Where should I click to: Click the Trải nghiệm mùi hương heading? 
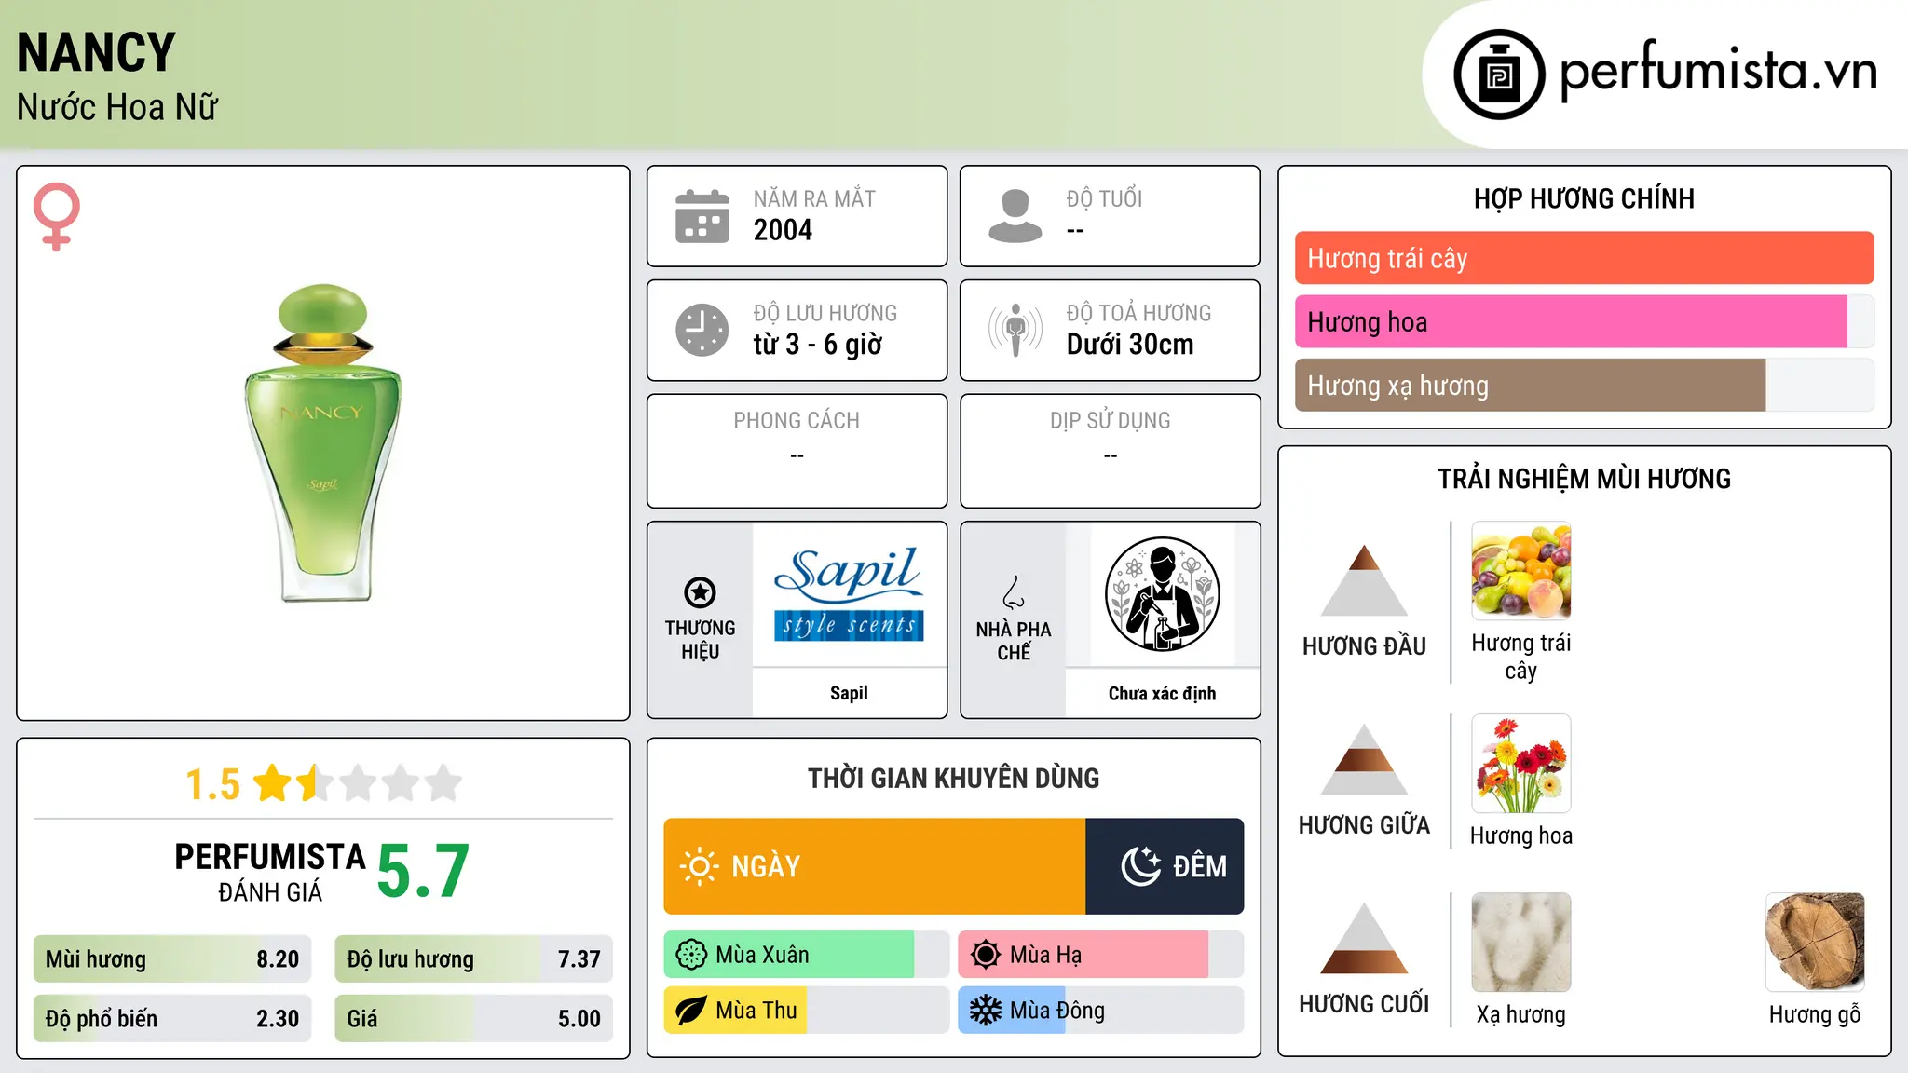point(1584,479)
